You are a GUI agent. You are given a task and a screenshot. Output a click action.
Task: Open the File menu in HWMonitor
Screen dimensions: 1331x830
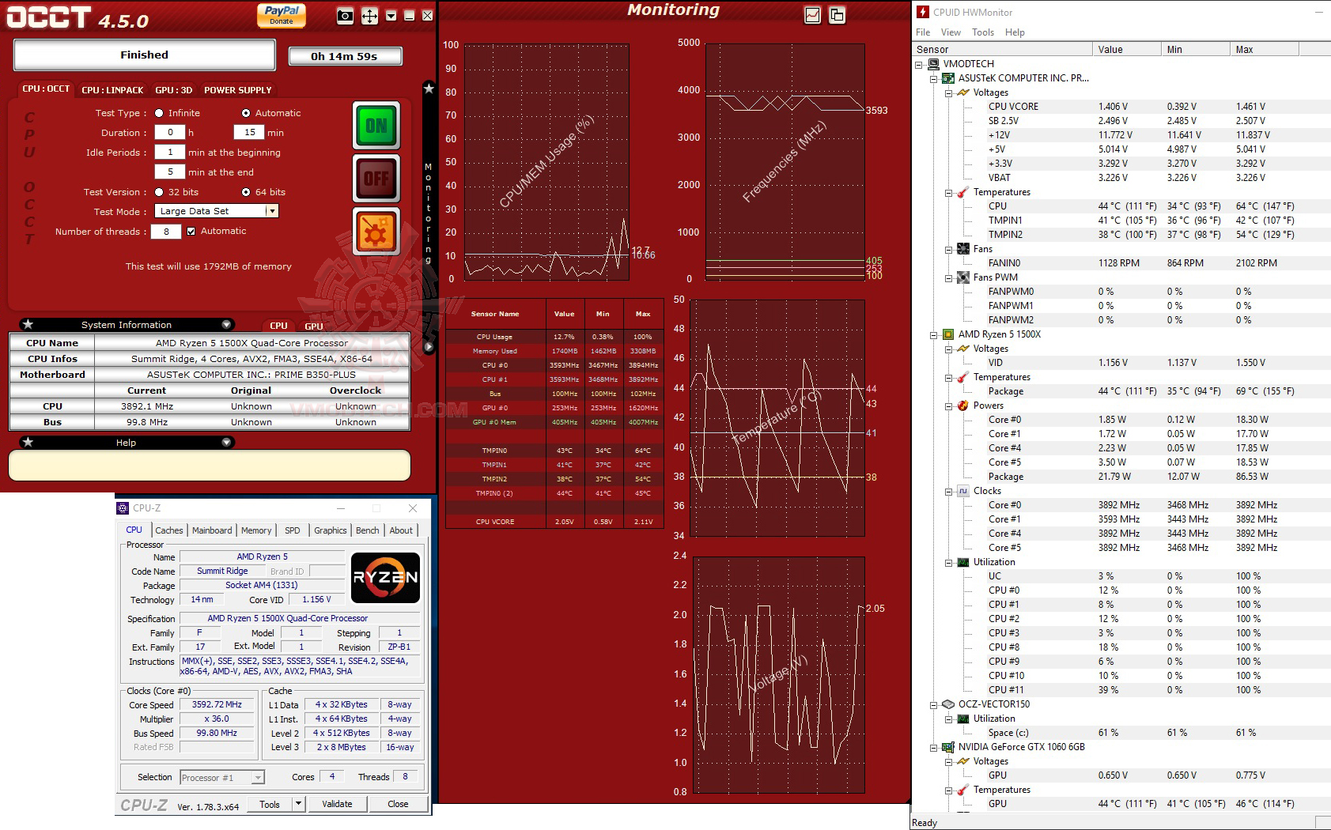[x=923, y=32]
